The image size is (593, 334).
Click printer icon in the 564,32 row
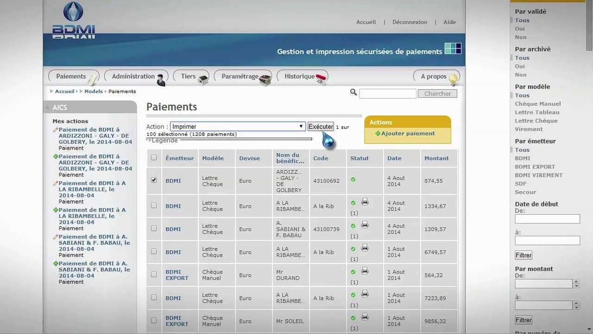(x=365, y=270)
